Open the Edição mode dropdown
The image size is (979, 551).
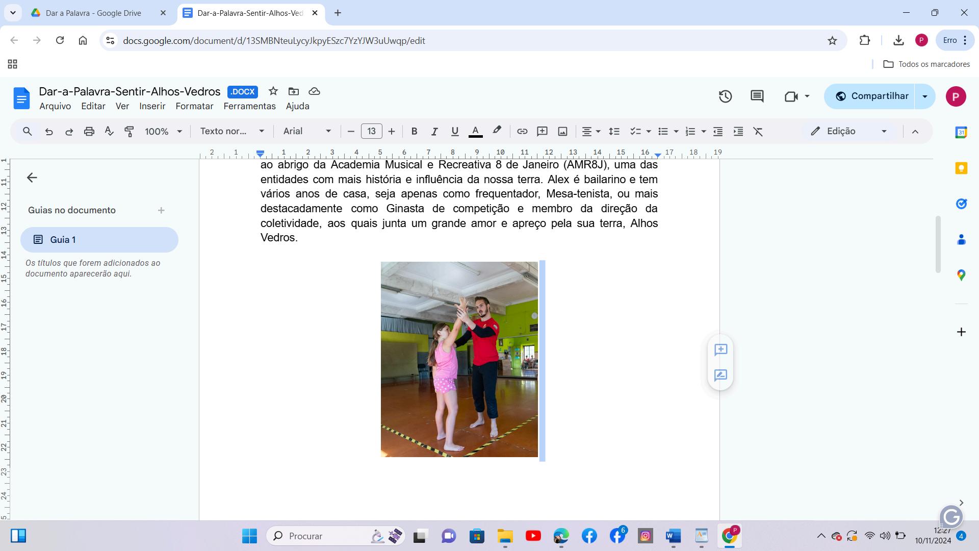point(849,132)
